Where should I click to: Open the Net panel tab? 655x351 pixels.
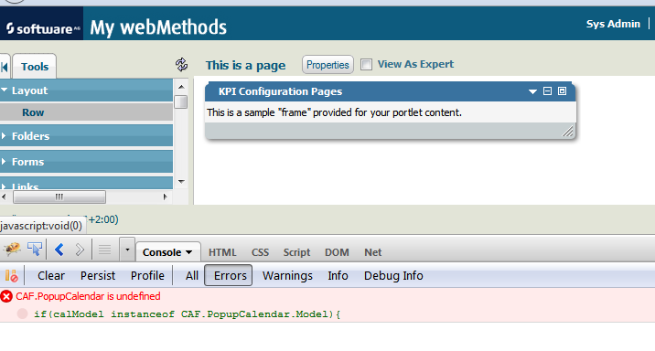click(373, 252)
